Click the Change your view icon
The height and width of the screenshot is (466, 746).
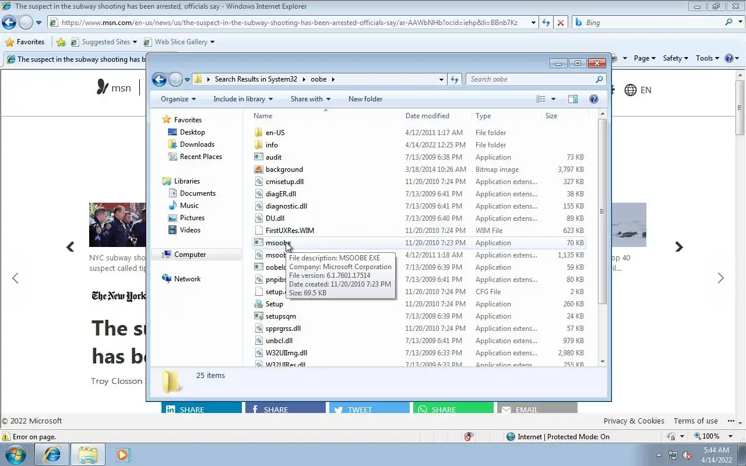pos(541,99)
